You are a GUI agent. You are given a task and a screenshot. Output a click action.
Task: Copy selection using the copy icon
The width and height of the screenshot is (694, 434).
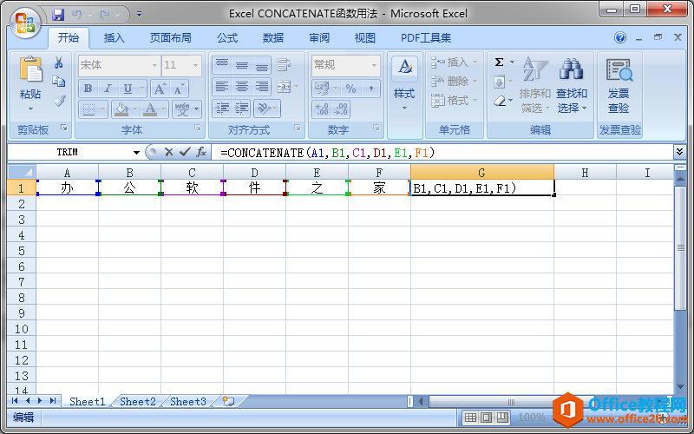[58, 82]
